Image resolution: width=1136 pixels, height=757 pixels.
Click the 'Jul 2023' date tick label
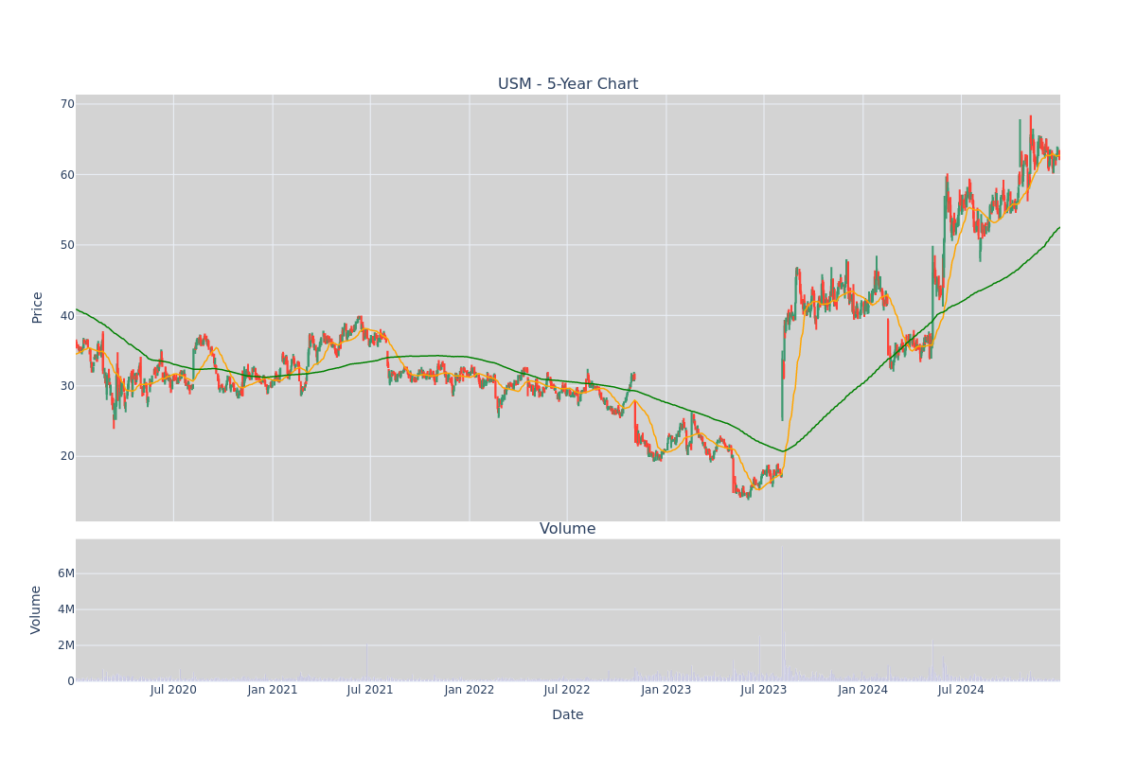click(764, 690)
